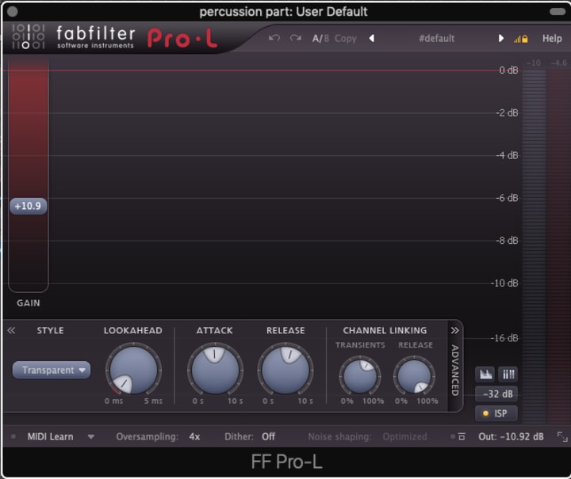The height and width of the screenshot is (479, 571).
Task: Change the Dither Off setting
Action: click(268, 436)
